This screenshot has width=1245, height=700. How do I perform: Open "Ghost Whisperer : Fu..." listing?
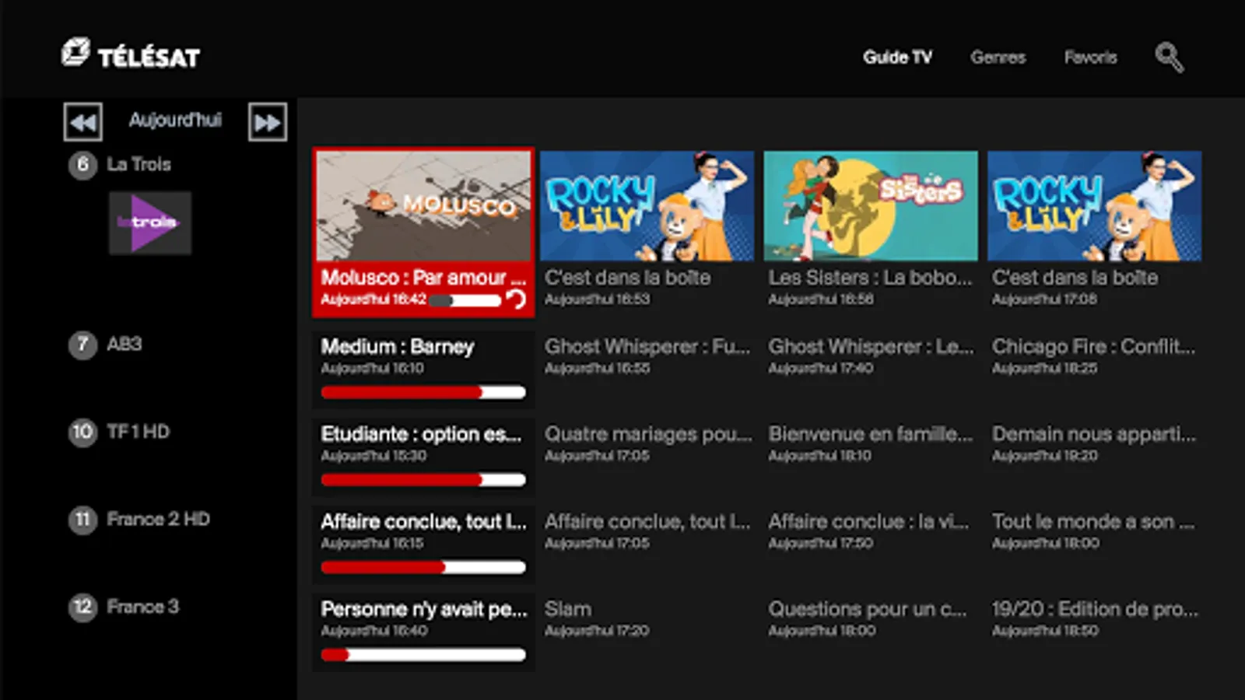point(647,347)
